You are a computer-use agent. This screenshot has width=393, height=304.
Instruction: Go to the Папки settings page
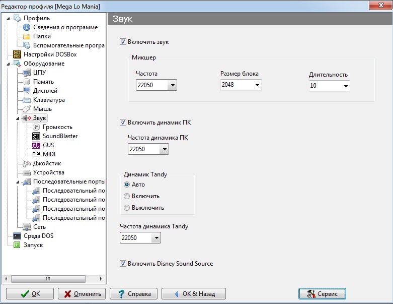coord(42,36)
